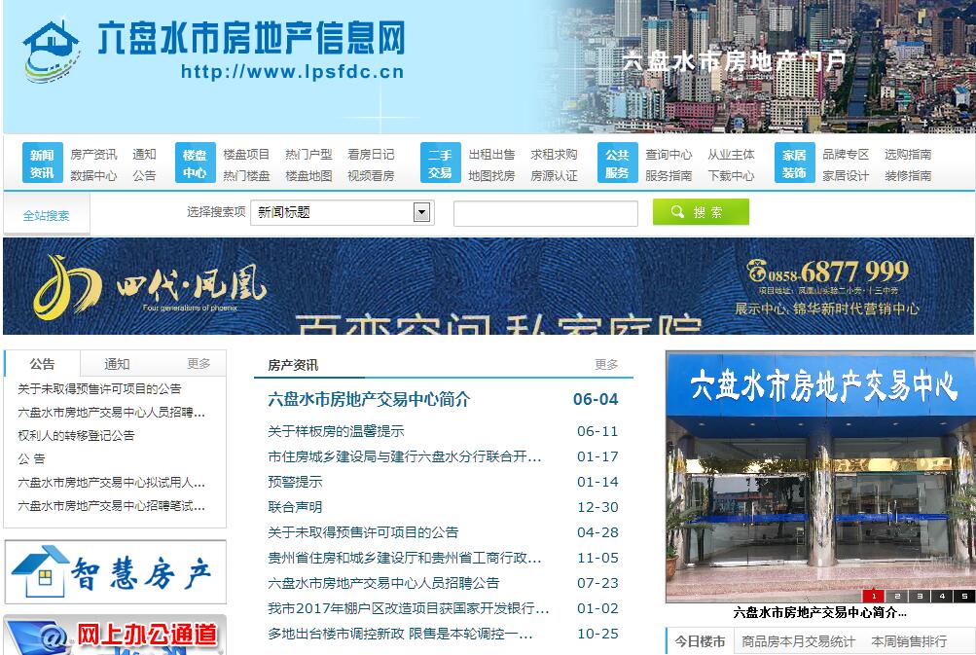The height and width of the screenshot is (655, 976).
Task: Open the 数据中心 menu link
Action: click(93, 175)
